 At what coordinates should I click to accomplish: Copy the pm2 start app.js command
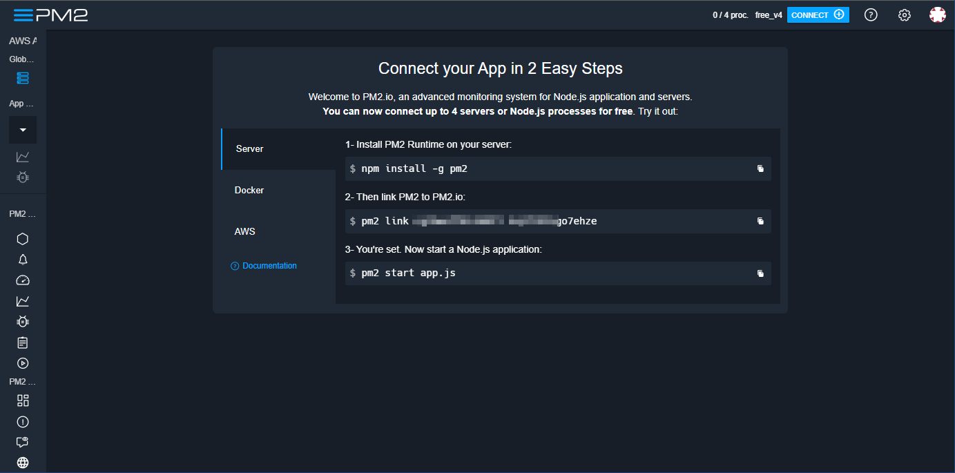coord(760,273)
